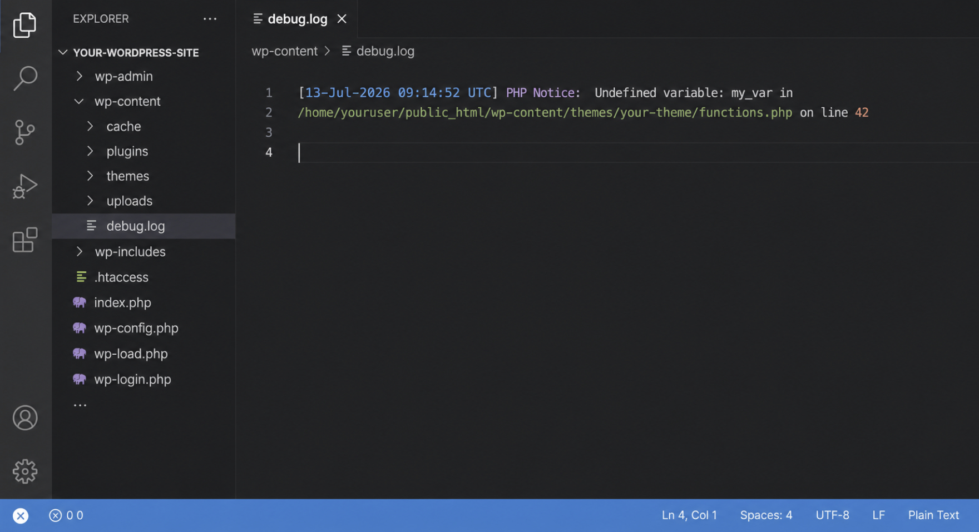Select the plugins folder name
979x532 pixels.
127,151
